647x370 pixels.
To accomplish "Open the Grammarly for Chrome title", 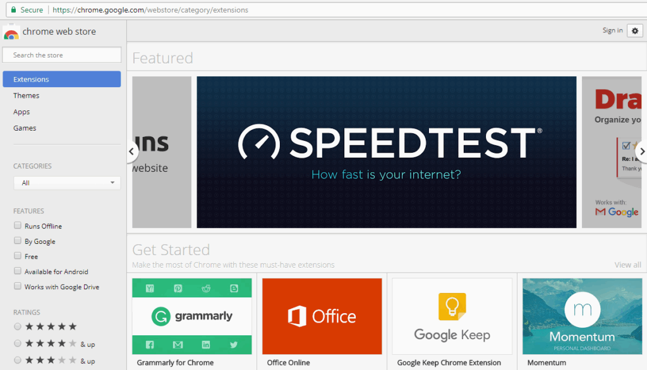I will click(x=176, y=362).
